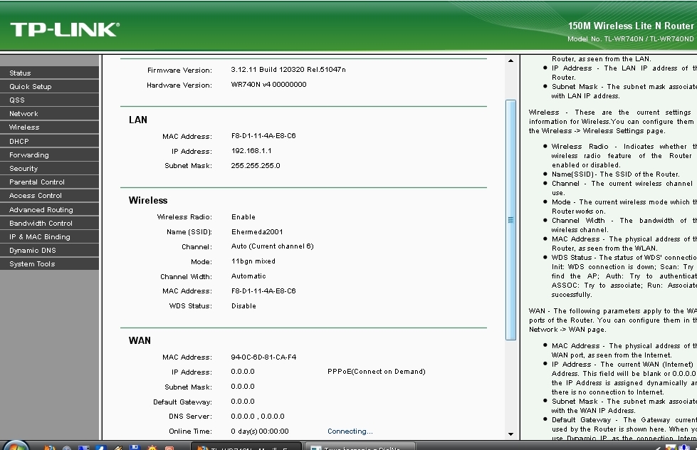The image size is (697, 450).
Task: Click the WAN MAC address 94-0C-6D-81-CA-F4
Action: click(x=263, y=357)
